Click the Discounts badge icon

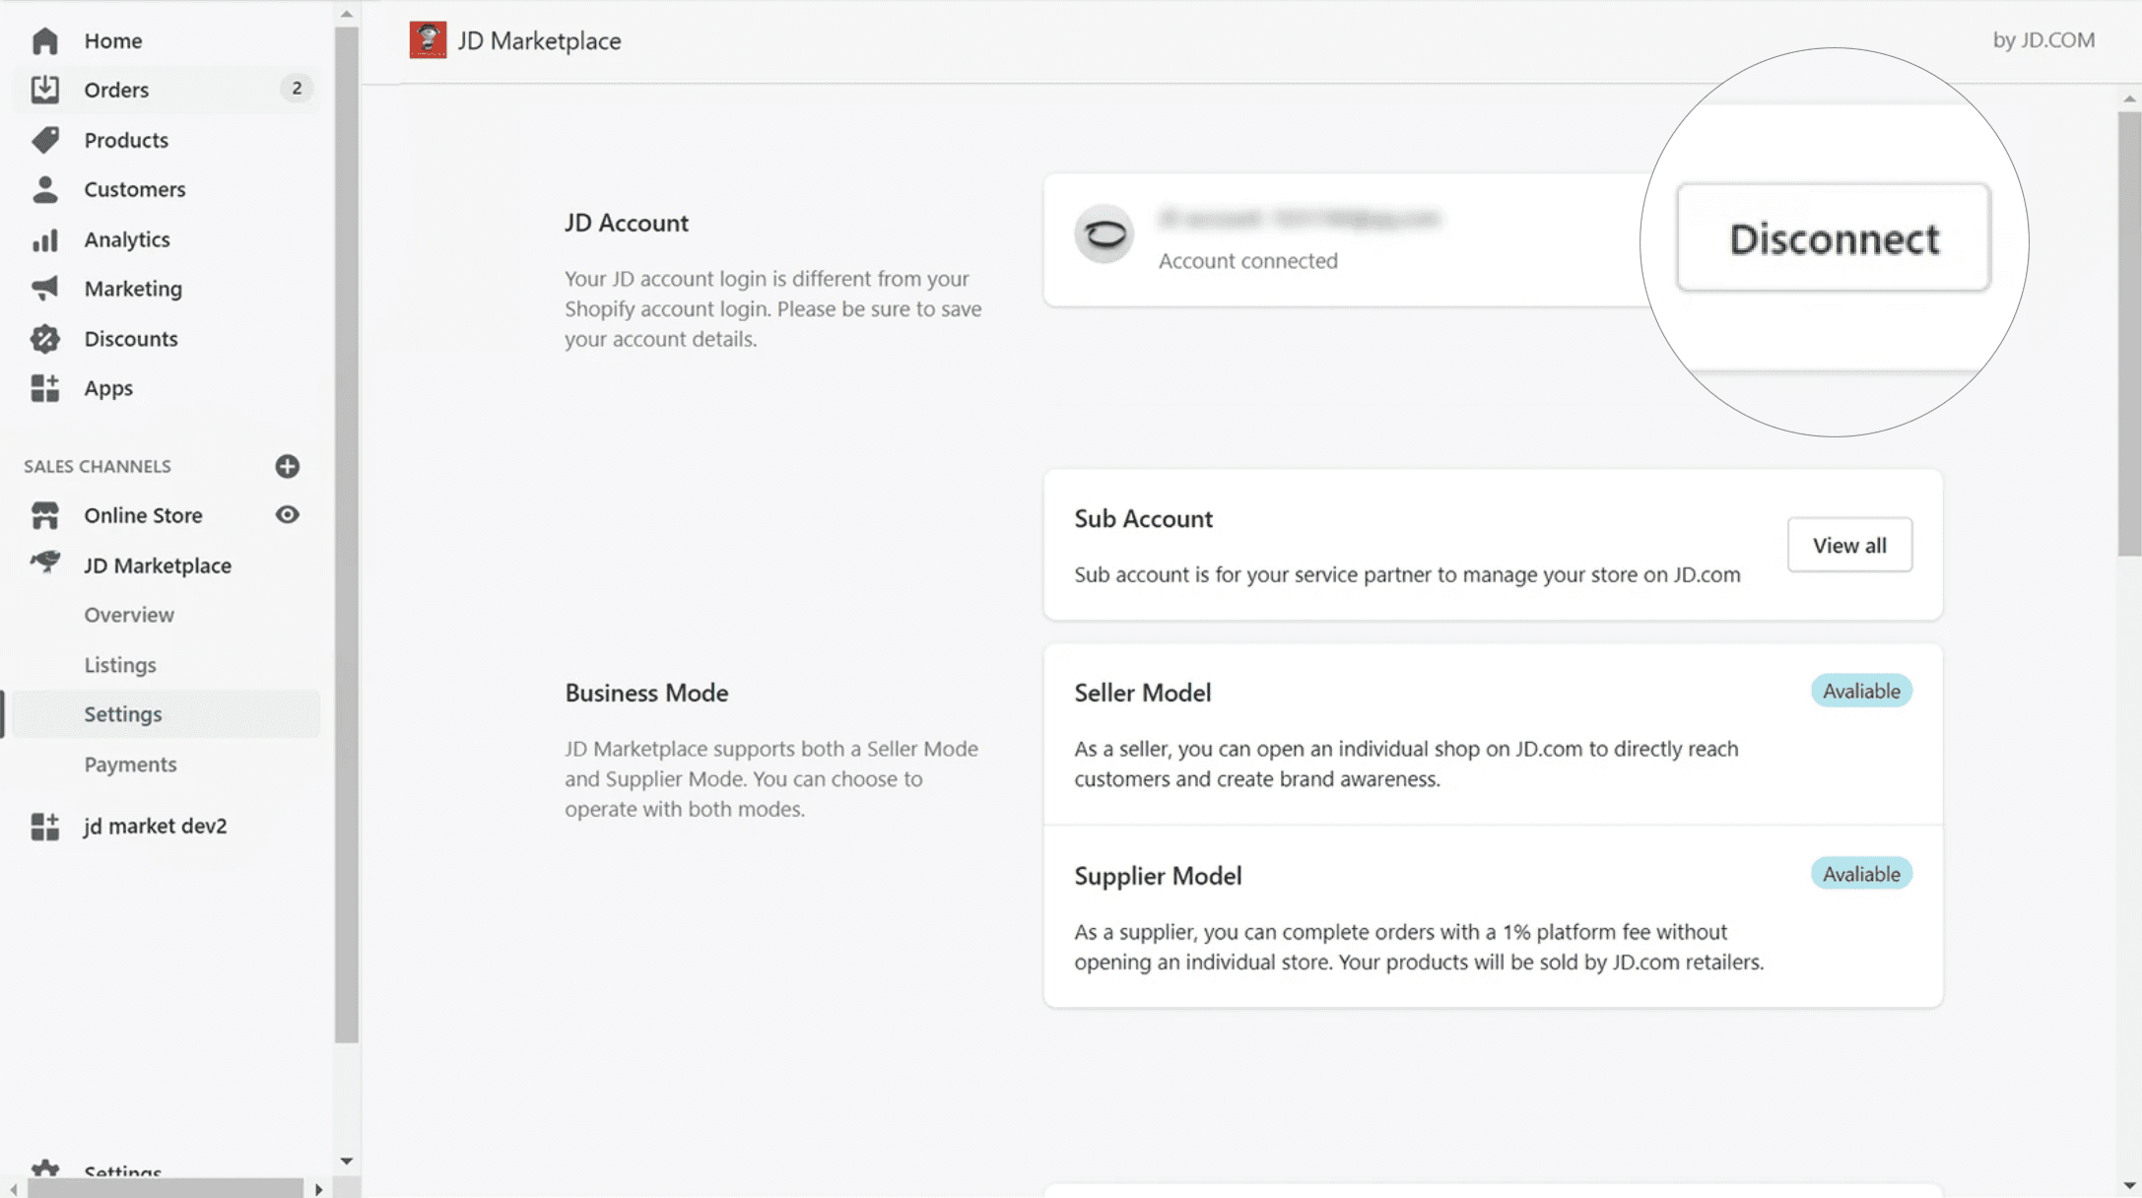[x=44, y=339]
